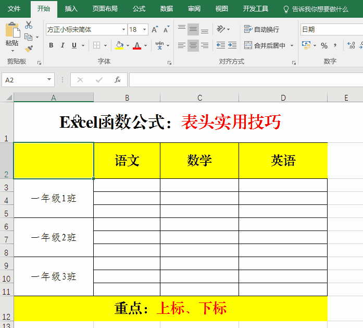
Task: Switch to the 数据 tab
Action: (167, 9)
